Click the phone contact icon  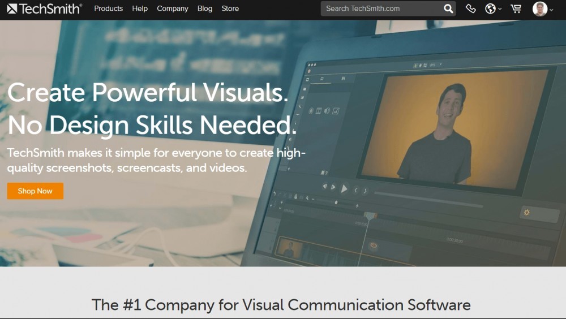click(x=470, y=8)
